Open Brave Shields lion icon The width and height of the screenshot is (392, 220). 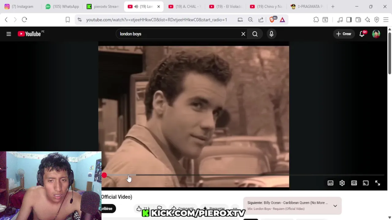[272, 20]
